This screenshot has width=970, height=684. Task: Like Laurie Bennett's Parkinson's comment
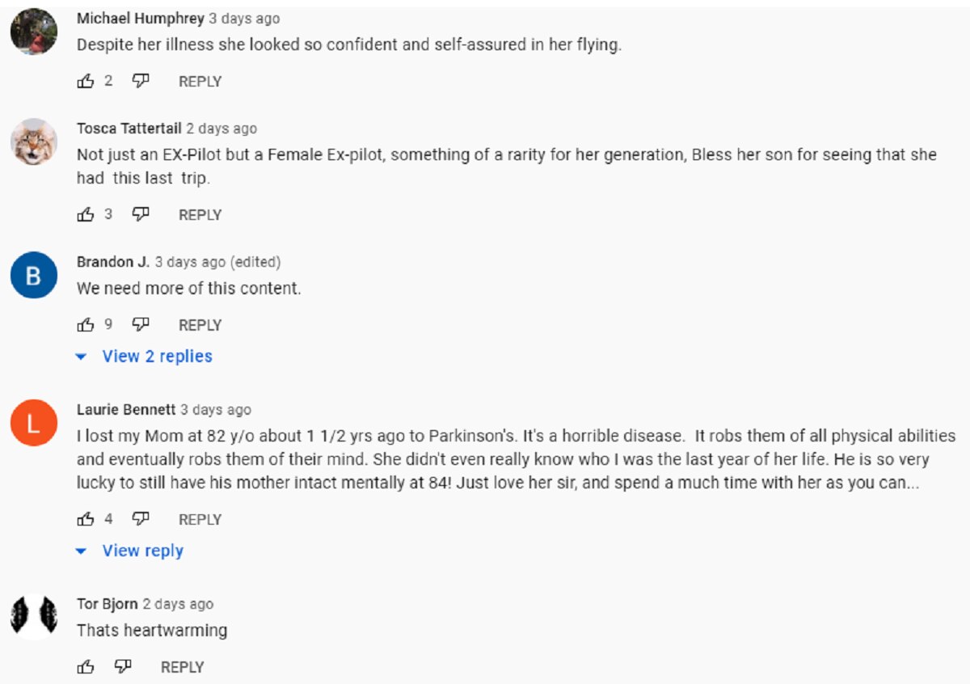(86, 519)
